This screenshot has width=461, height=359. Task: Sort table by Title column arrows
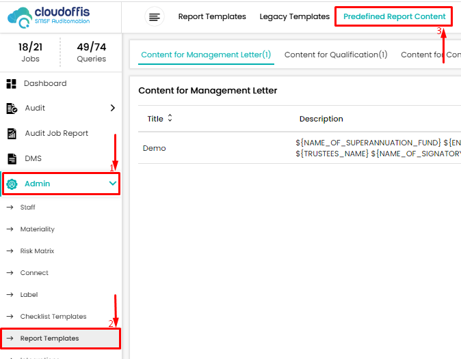[170, 118]
